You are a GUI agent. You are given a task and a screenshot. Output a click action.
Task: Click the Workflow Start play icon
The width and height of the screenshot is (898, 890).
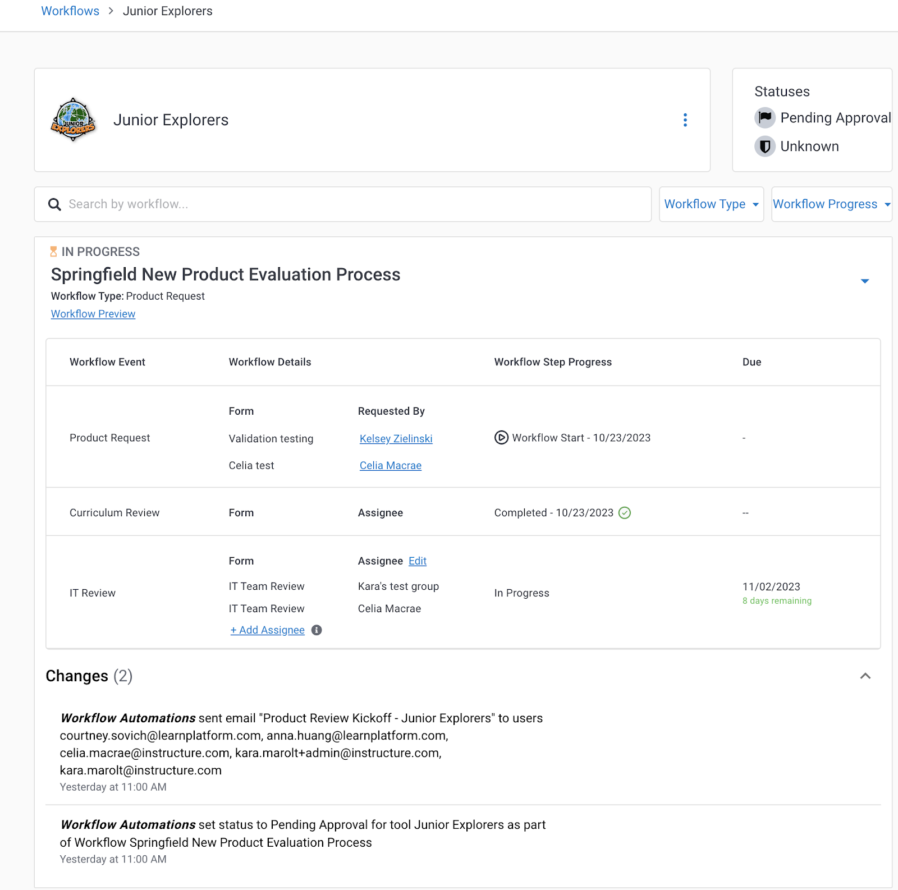pos(501,438)
